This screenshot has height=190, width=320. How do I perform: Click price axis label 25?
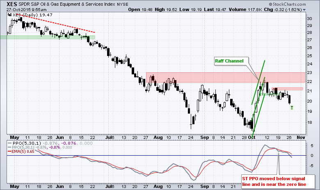309,56
